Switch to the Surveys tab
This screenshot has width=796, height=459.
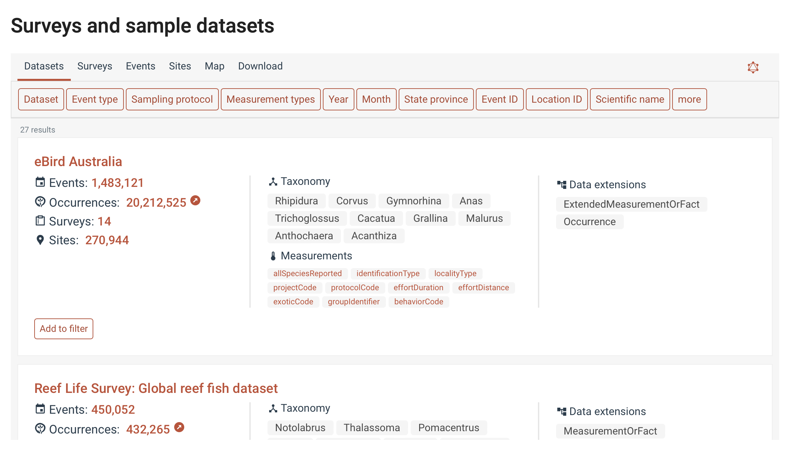95,66
